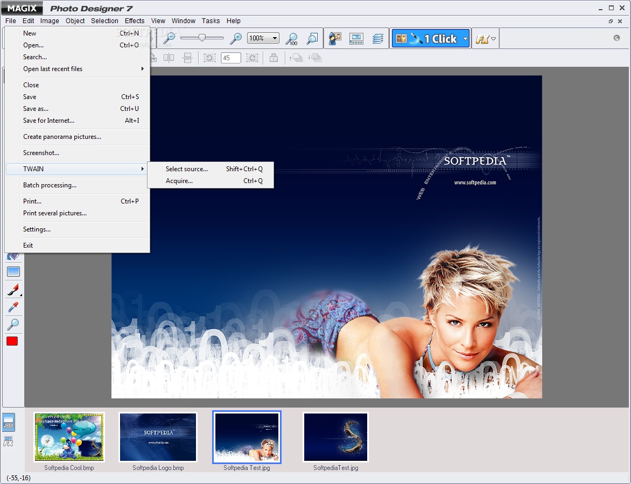This screenshot has height=484, width=631.
Task: Choose Create panorama pictures... entry
Action: tap(78, 137)
